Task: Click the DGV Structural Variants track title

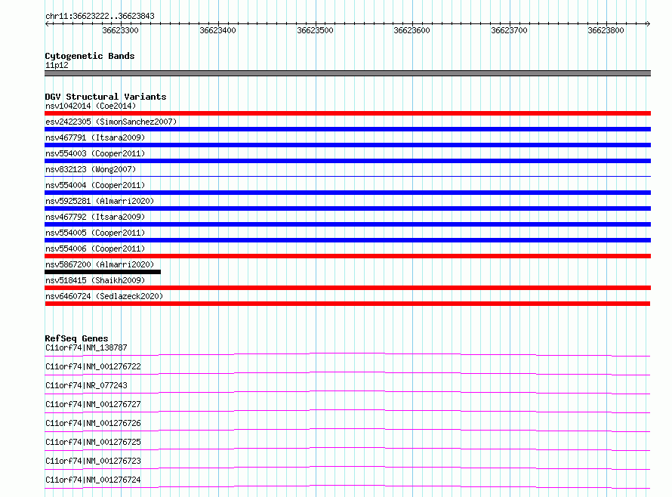Action: [x=106, y=97]
